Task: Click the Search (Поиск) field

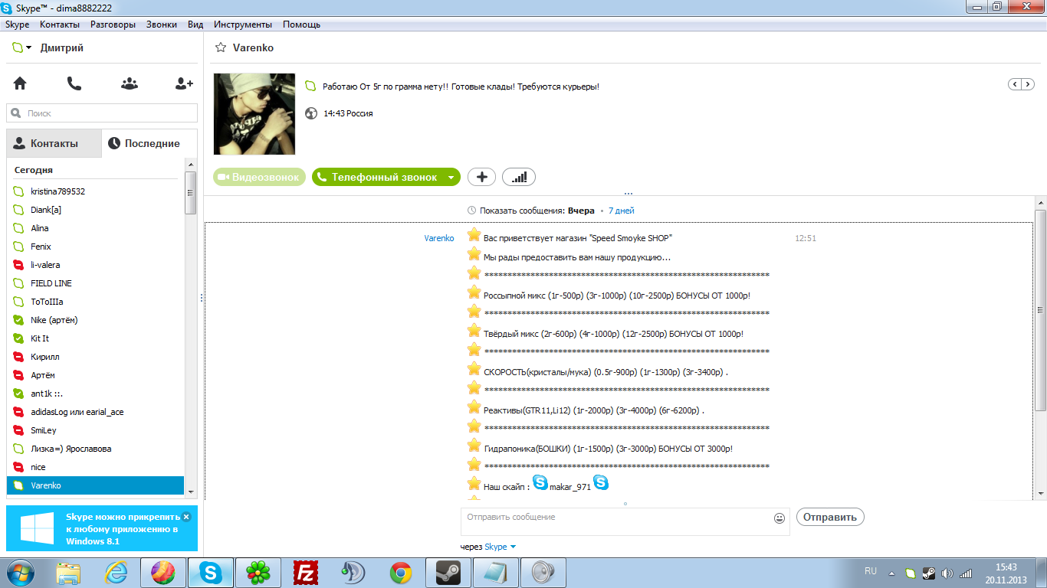Action: click(x=102, y=113)
